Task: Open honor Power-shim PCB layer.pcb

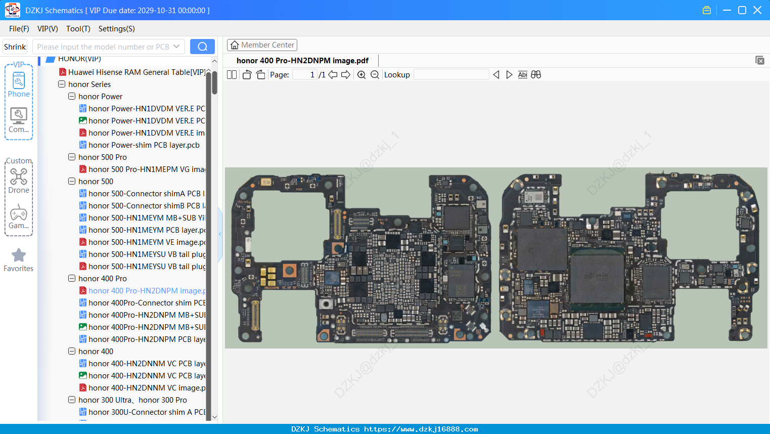Action: (x=140, y=145)
